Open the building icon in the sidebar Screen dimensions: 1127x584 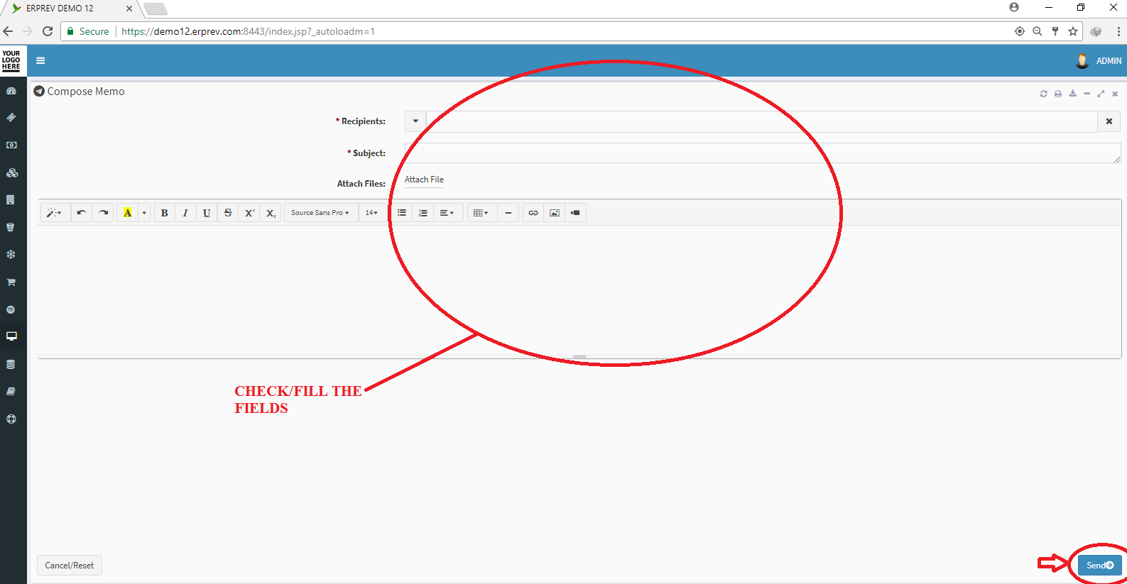pos(11,200)
